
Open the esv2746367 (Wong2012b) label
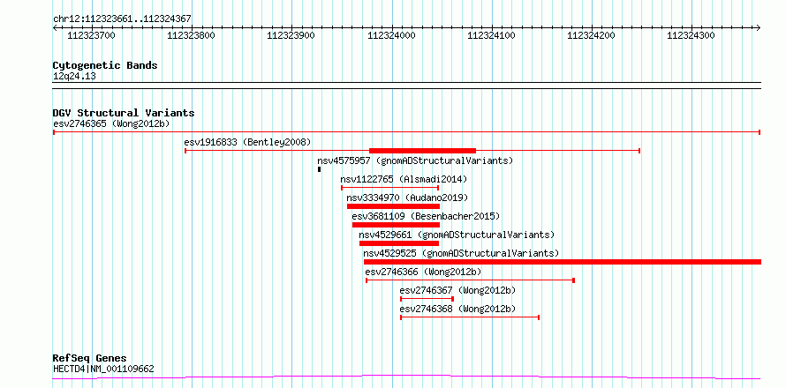457,290
